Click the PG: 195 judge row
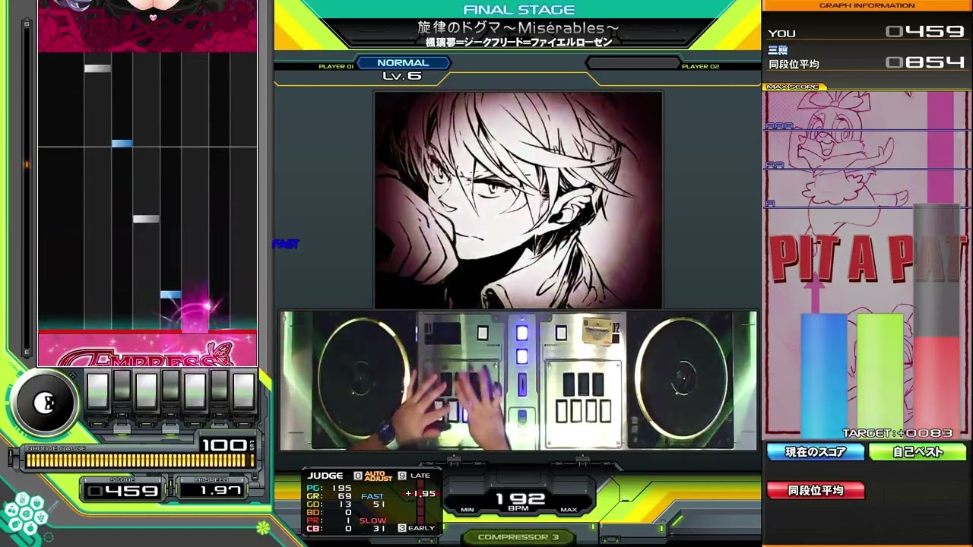 (x=329, y=488)
